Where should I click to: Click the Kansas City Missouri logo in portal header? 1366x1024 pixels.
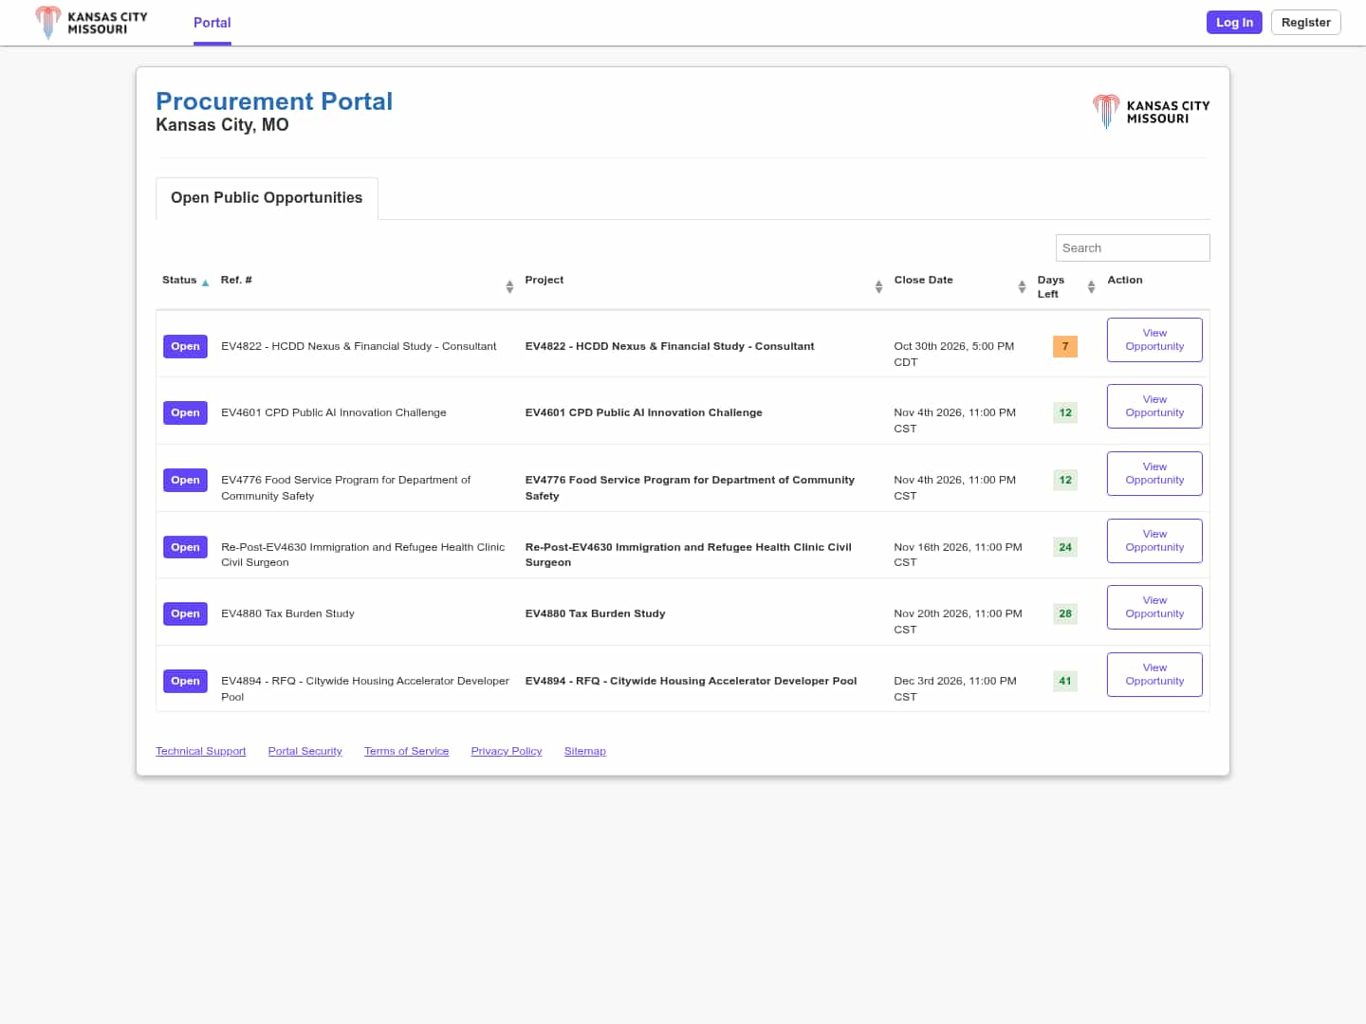coord(1151,112)
